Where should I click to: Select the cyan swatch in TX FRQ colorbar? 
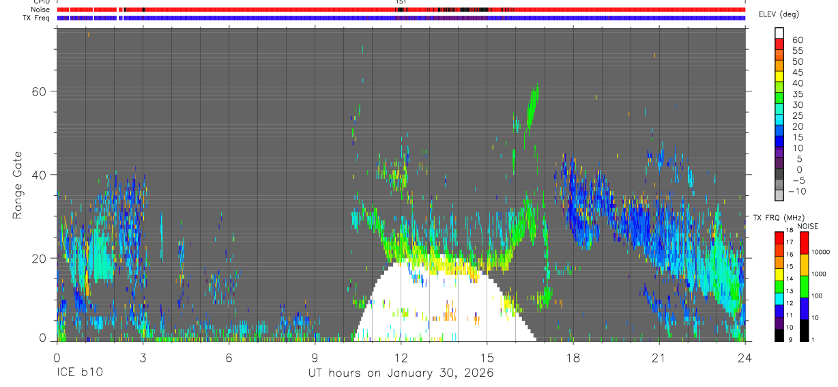pyautogui.click(x=779, y=297)
